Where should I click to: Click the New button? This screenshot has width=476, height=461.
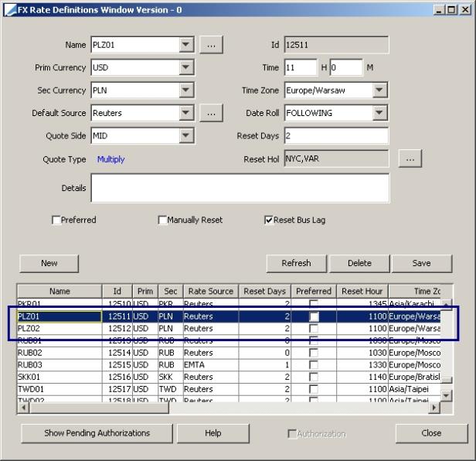[x=49, y=263]
